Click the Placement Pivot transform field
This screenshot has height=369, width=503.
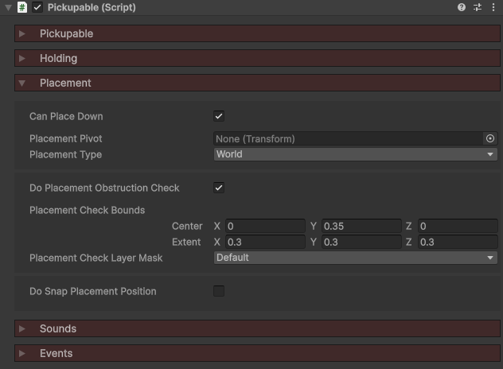point(348,138)
